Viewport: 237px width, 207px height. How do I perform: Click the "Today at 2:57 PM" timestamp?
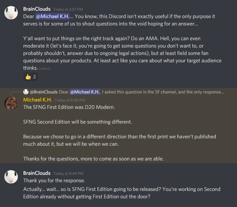tap(68, 9)
